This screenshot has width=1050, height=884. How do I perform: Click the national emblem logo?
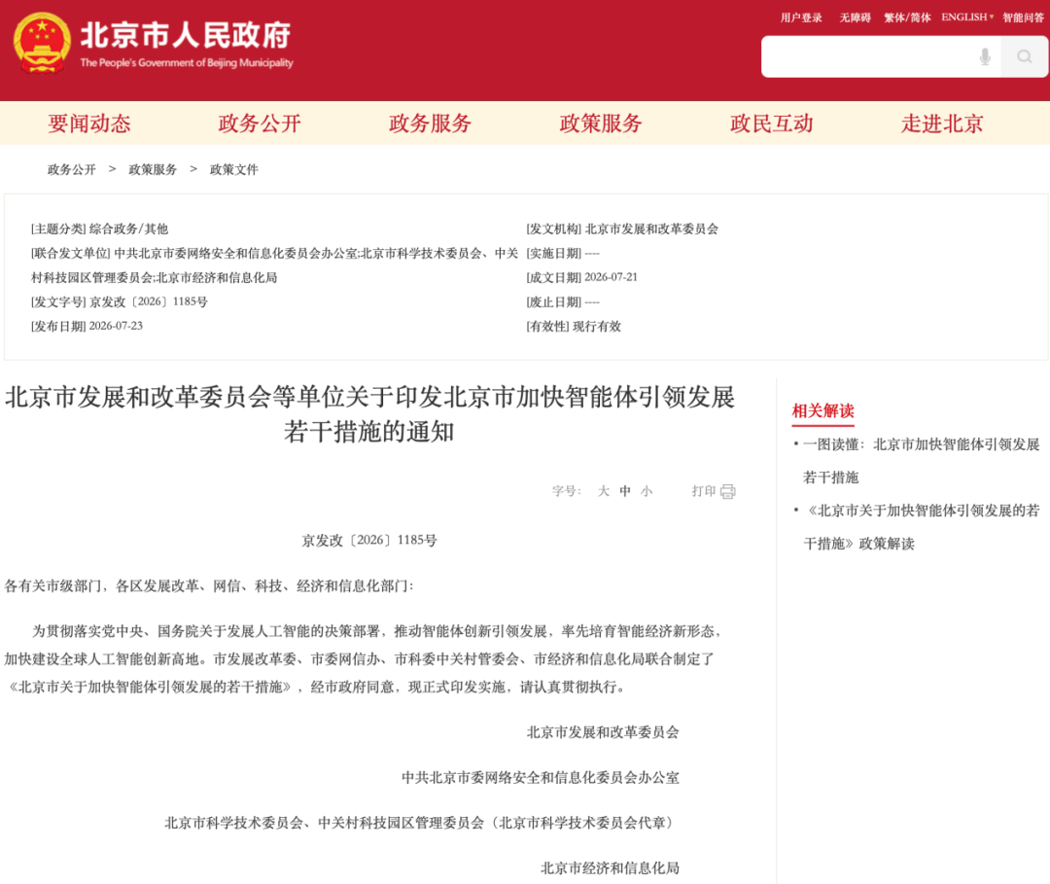42,42
